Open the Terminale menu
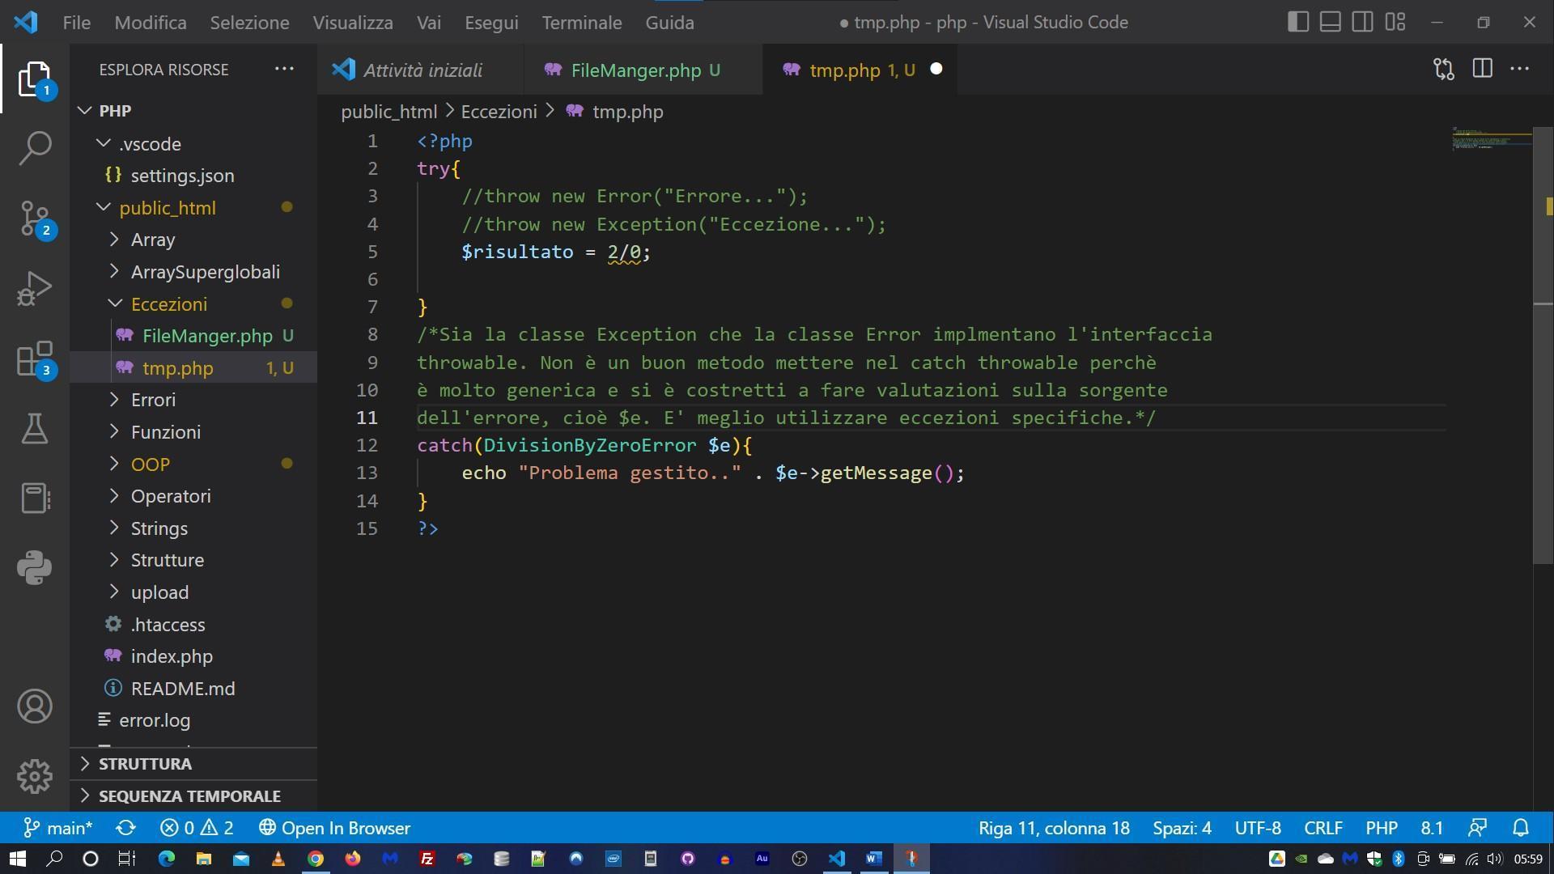The image size is (1554, 874). coord(582,22)
